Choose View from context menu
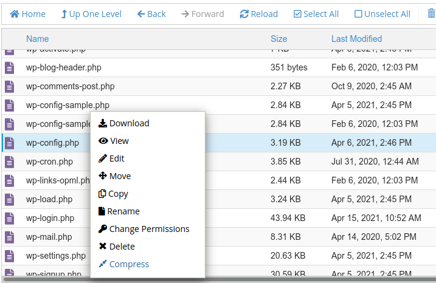 (114, 141)
